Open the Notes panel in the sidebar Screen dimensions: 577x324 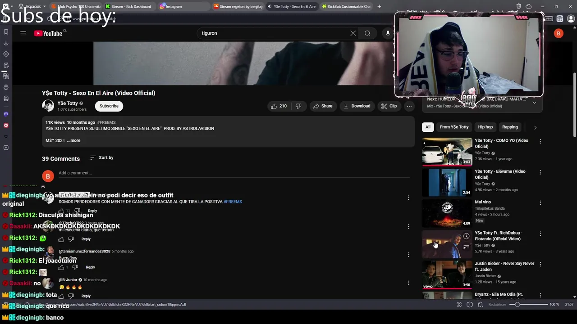[6, 65]
